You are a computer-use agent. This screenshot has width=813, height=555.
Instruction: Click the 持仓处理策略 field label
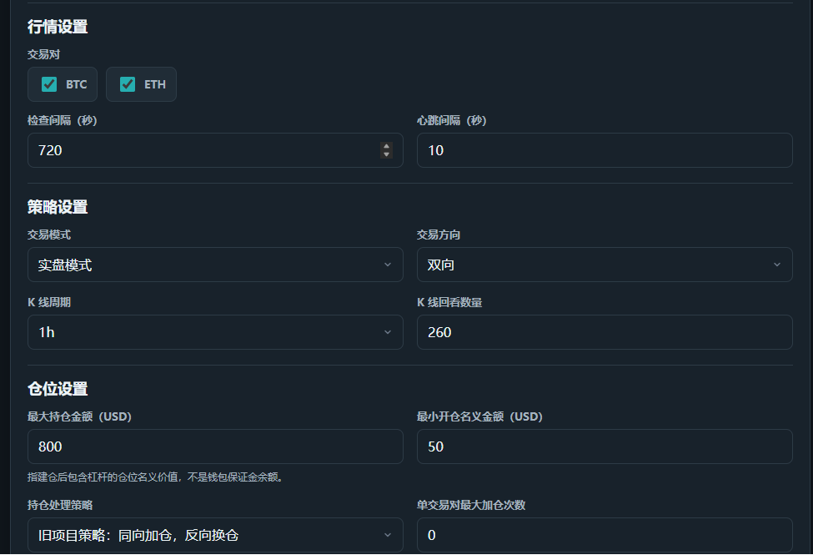(60, 505)
